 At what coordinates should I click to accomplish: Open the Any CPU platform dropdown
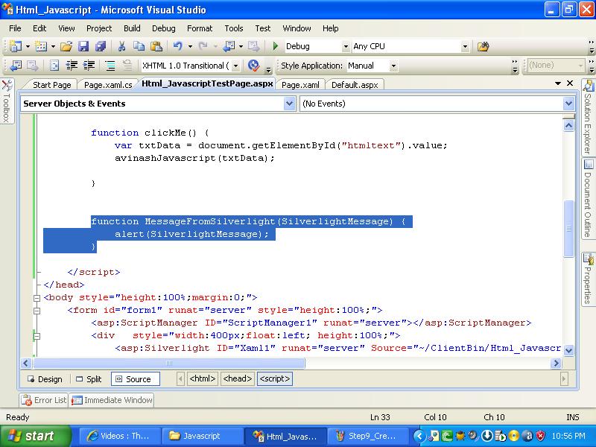[x=465, y=46]
